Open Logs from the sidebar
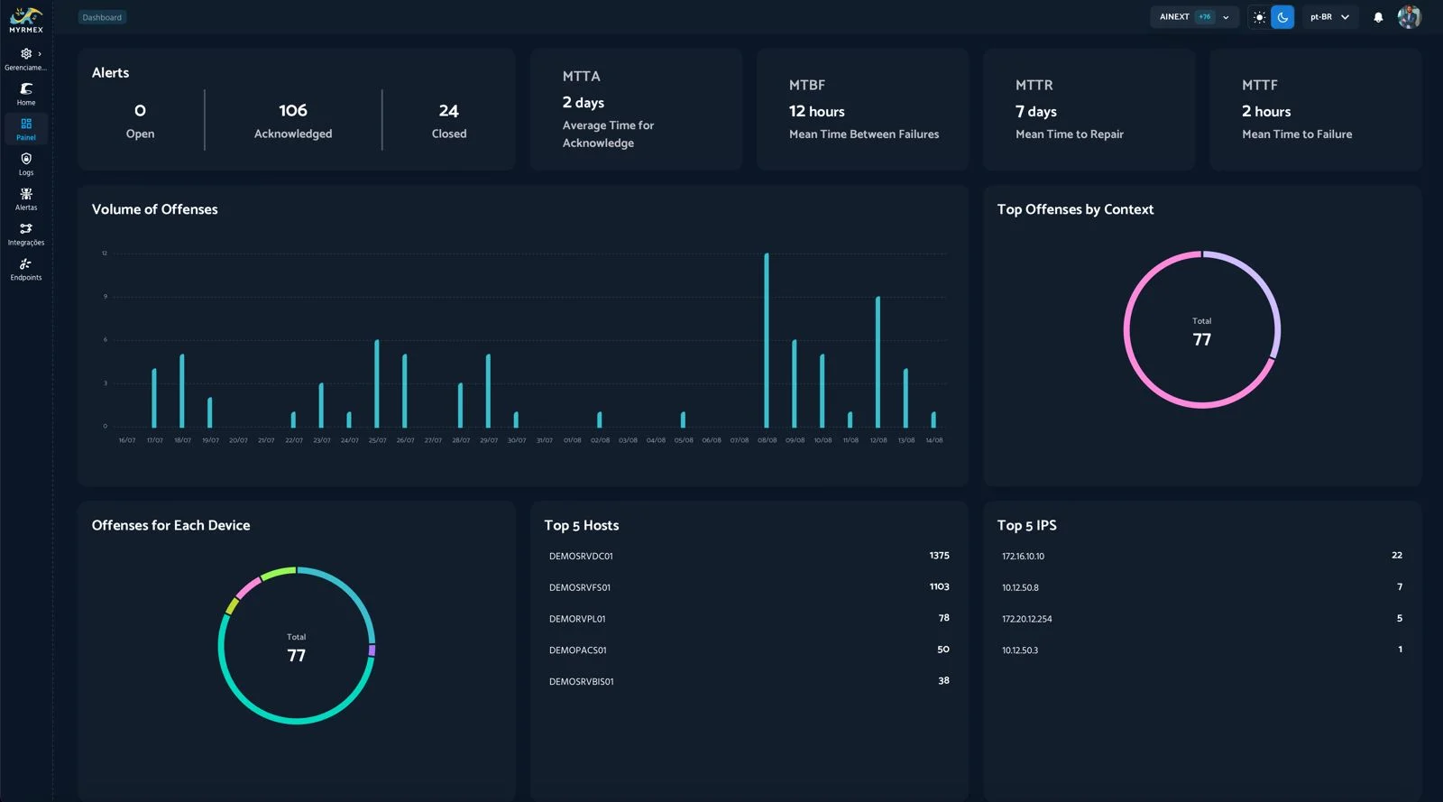1443x802 pixels. [x=26, y=164]
